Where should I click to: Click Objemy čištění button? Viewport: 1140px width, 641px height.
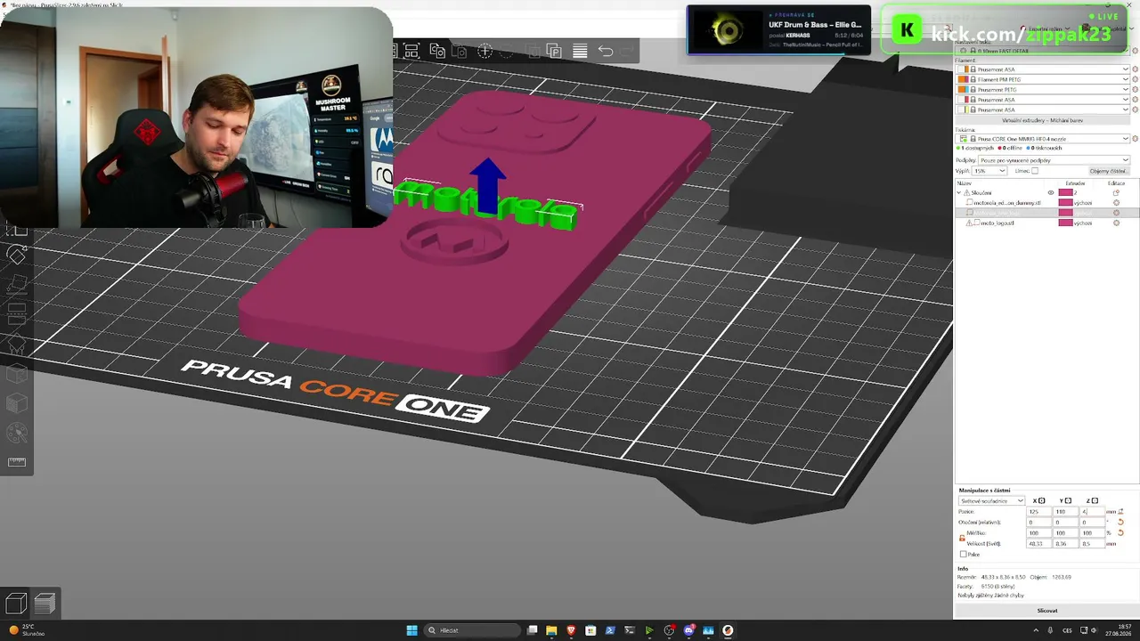click(1108, 171)
